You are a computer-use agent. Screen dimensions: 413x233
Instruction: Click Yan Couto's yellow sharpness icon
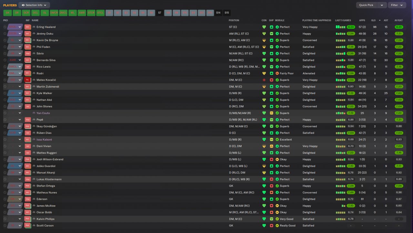272,113
